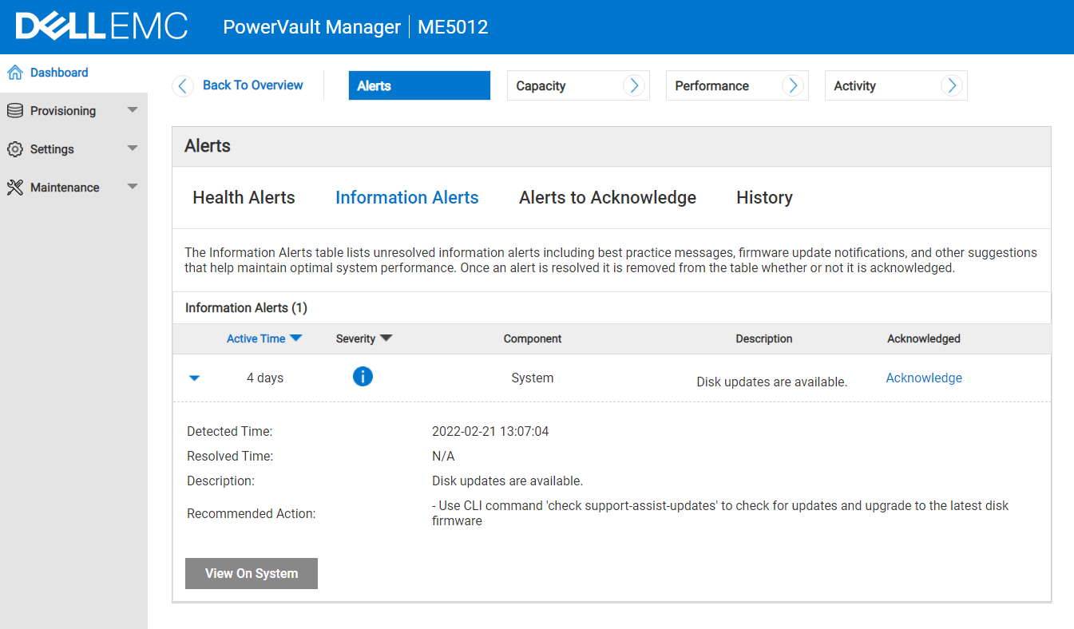Click the Dashboard home icon
The height and width of the screenshot is (629, 1074).
14,72
